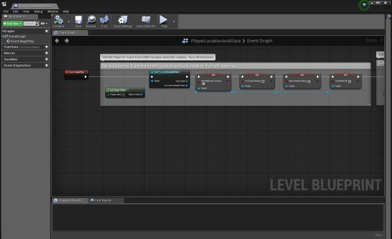Toggle the fourth SET node's checkbox
This screenshot has height=239, width=392.
pos(350,81)
